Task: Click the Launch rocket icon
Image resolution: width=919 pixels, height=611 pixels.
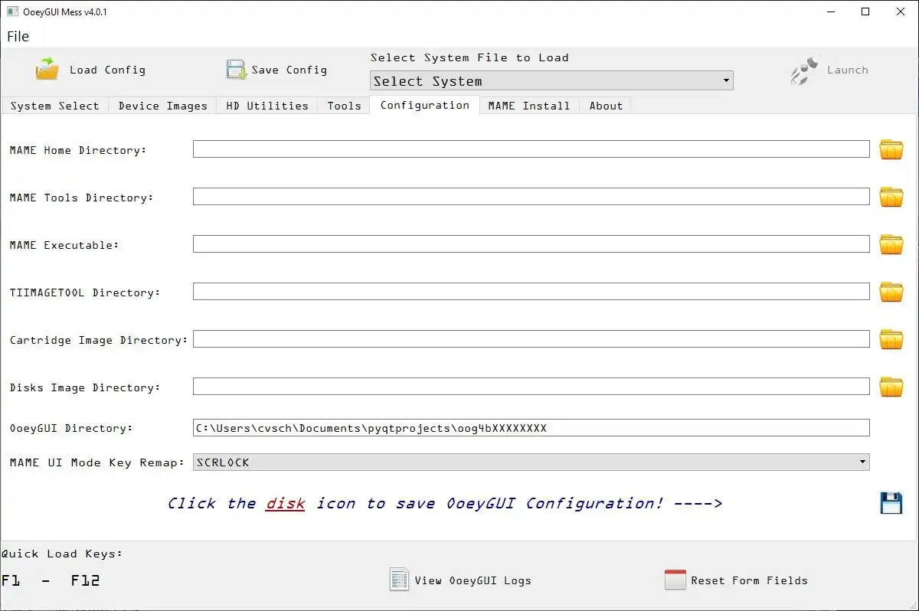Action: click(x=805, y=70)
